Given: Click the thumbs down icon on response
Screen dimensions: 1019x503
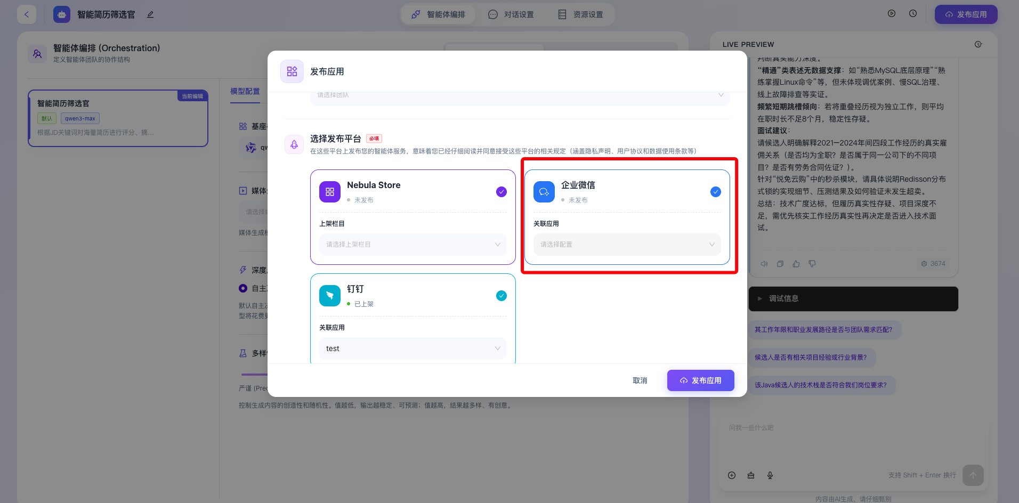Looking at the screenshot, I should 812,264.
